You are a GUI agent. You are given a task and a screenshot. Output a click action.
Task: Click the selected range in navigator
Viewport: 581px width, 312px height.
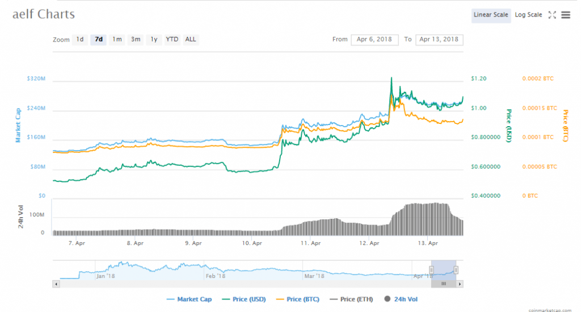(444, 270)
